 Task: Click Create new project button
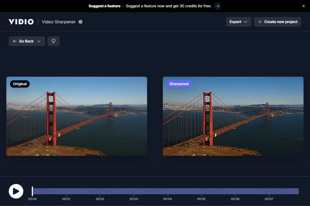tap(278, 22)
